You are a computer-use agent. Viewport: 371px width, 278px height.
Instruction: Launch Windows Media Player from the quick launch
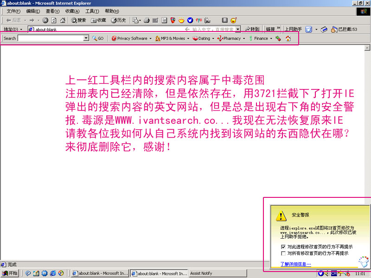pyautogui.click(x=61, y=273)
